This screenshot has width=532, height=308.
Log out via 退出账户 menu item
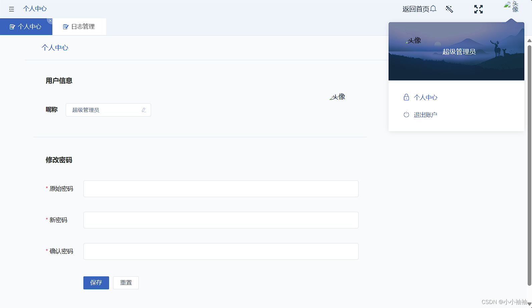[425, 115]
